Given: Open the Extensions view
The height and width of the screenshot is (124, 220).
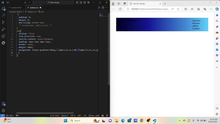Looking at the screenshot, I should (x=3, y=36).
